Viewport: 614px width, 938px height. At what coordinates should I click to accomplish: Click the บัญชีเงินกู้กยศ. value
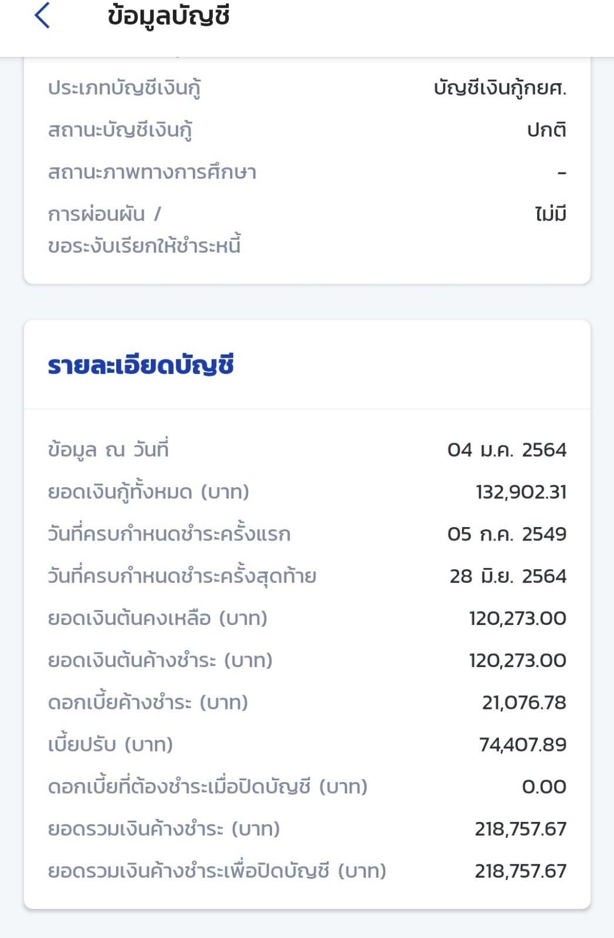click(x=500, y=88)
